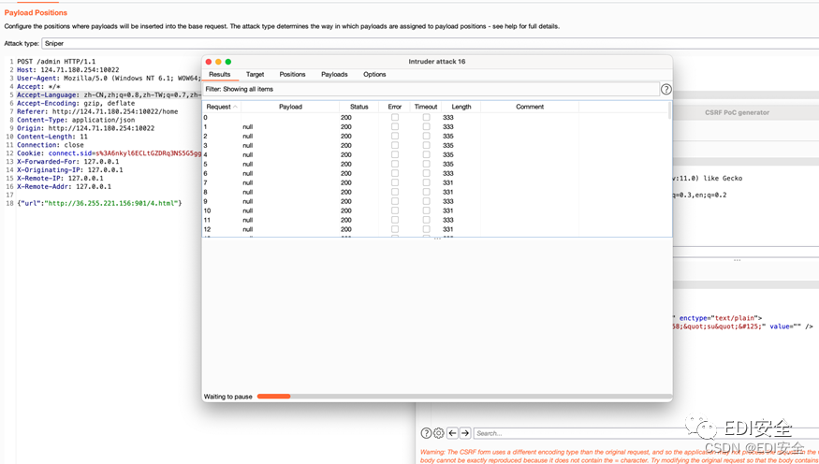Sort by the Status column header

[358, 107]
